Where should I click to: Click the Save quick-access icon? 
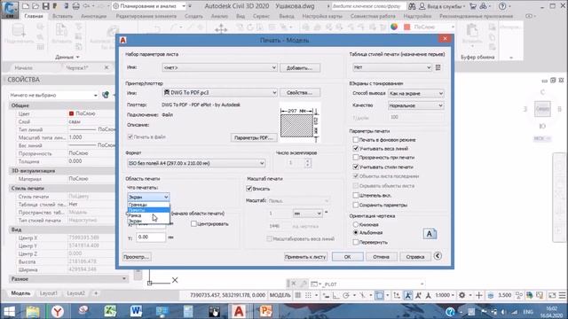click(45, 6)
